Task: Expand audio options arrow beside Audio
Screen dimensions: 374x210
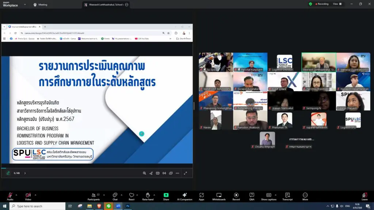Action: point(17,195)
